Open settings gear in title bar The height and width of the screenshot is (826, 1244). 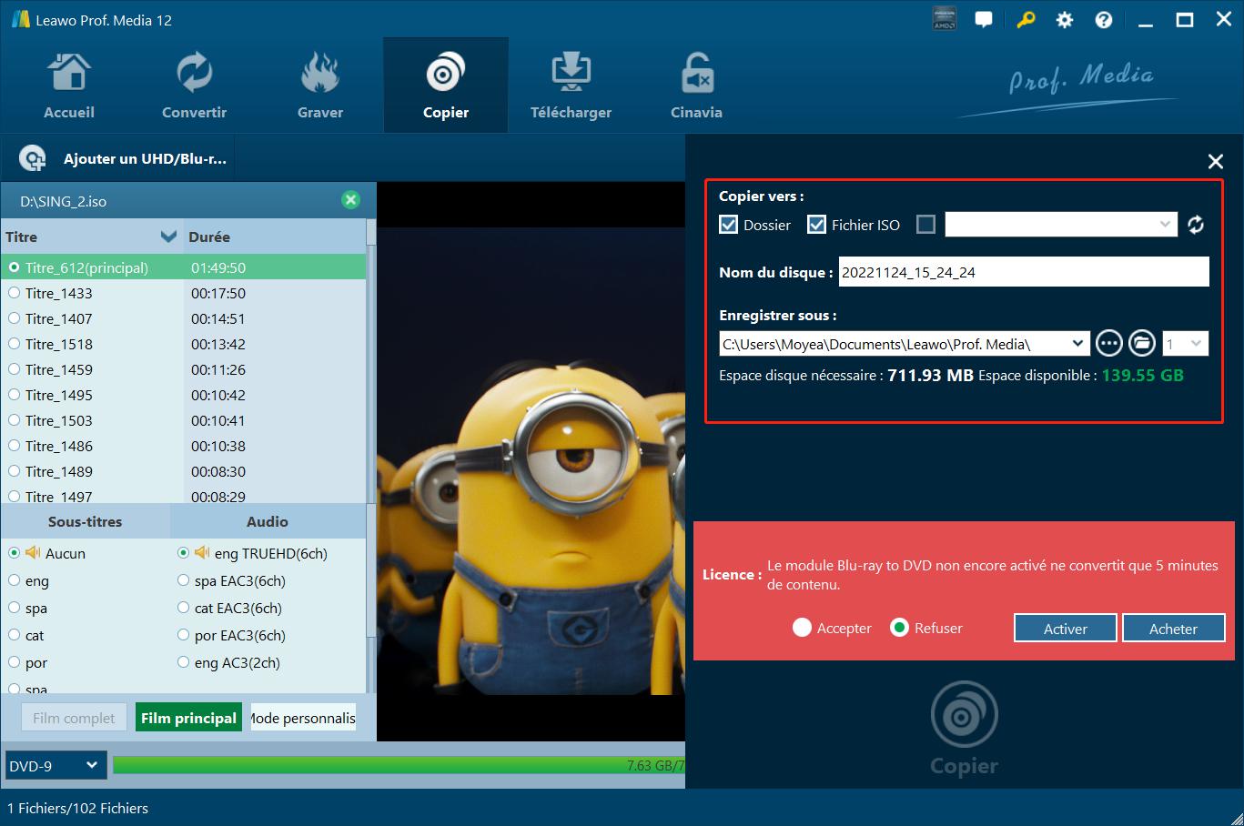pos(1064,20)
